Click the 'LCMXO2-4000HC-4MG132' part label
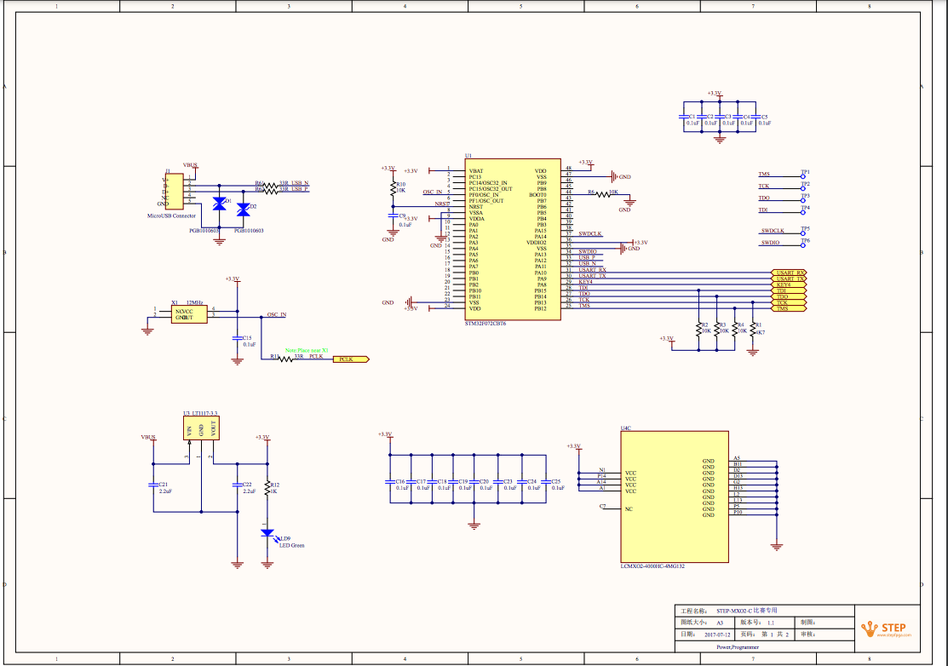 (652, 566)
